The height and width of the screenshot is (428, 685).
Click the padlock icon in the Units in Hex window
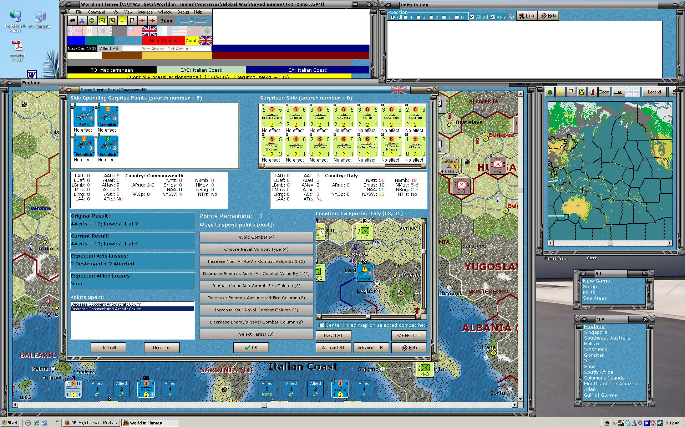(511, 16)
